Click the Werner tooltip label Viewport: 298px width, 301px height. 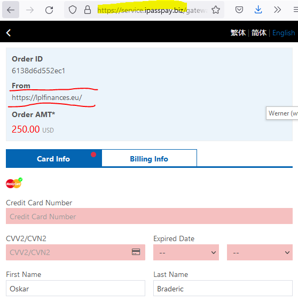pos(282,113)
